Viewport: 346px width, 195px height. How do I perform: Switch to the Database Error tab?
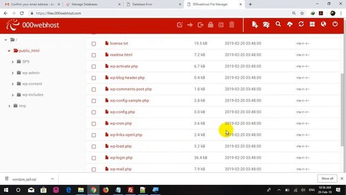[154, 4]
